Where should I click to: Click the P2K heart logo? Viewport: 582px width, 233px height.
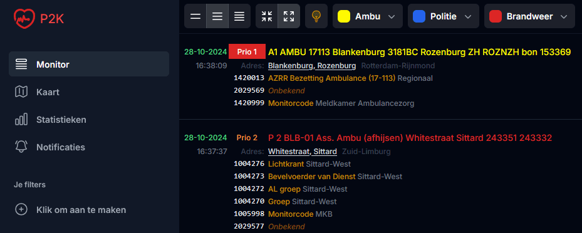pyautogui.click(x=24, y=18)
